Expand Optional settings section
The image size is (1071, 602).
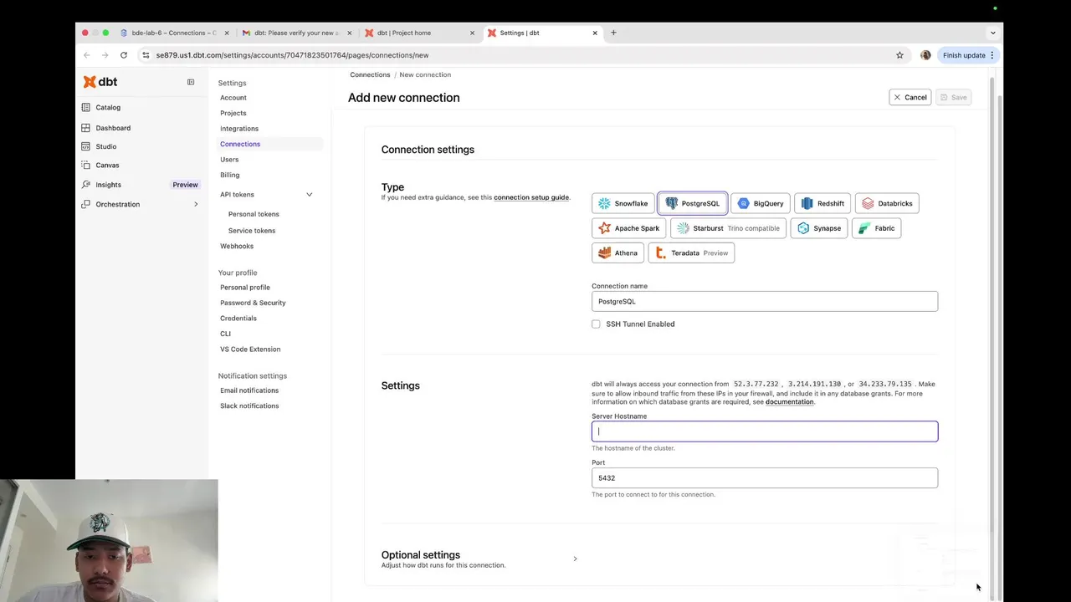click(575, 559)
